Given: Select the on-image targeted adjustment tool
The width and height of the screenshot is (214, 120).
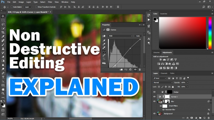Looking at the screenshot, I should click(104, 36).
